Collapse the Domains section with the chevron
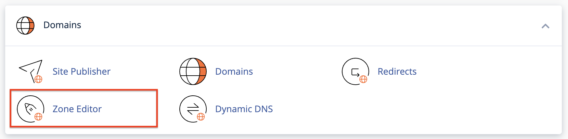Viewport: 568px width, 139px height. coord(545,26)
